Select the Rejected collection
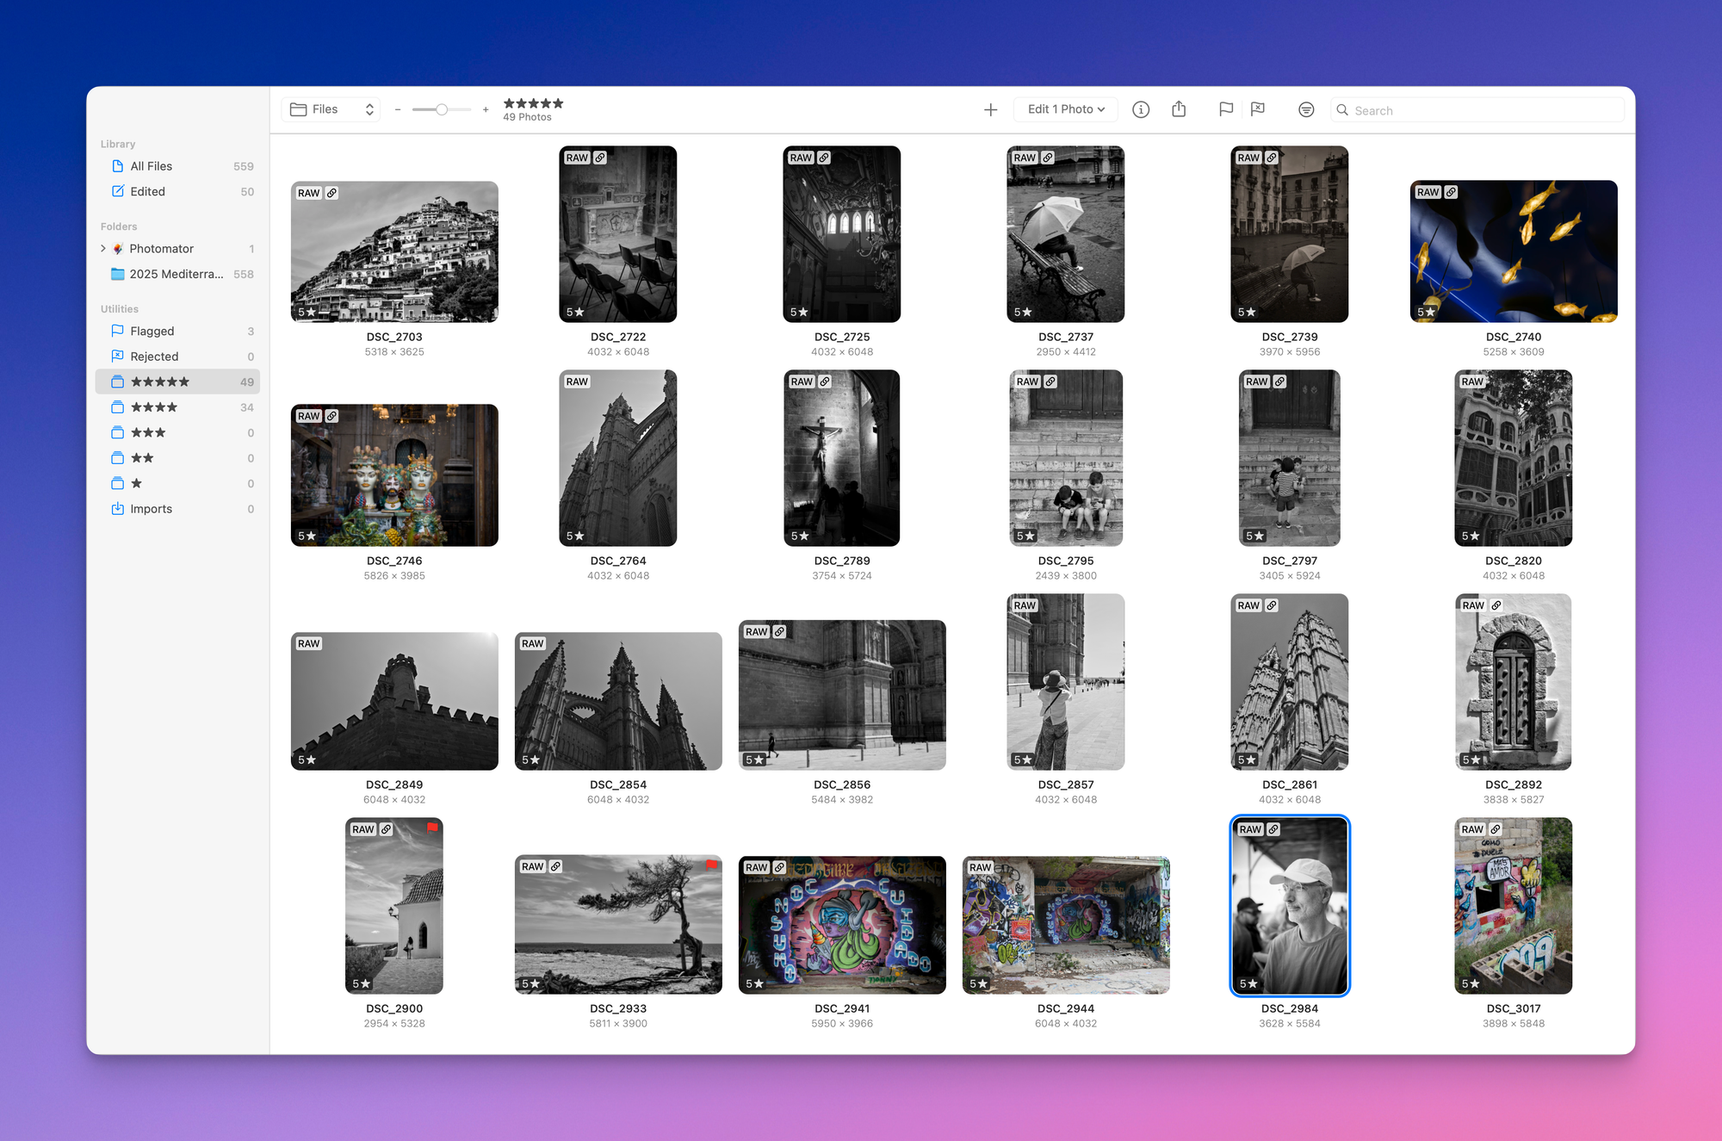Image resolution: width=1722 pixels, height=1141 pixels. 155,356
